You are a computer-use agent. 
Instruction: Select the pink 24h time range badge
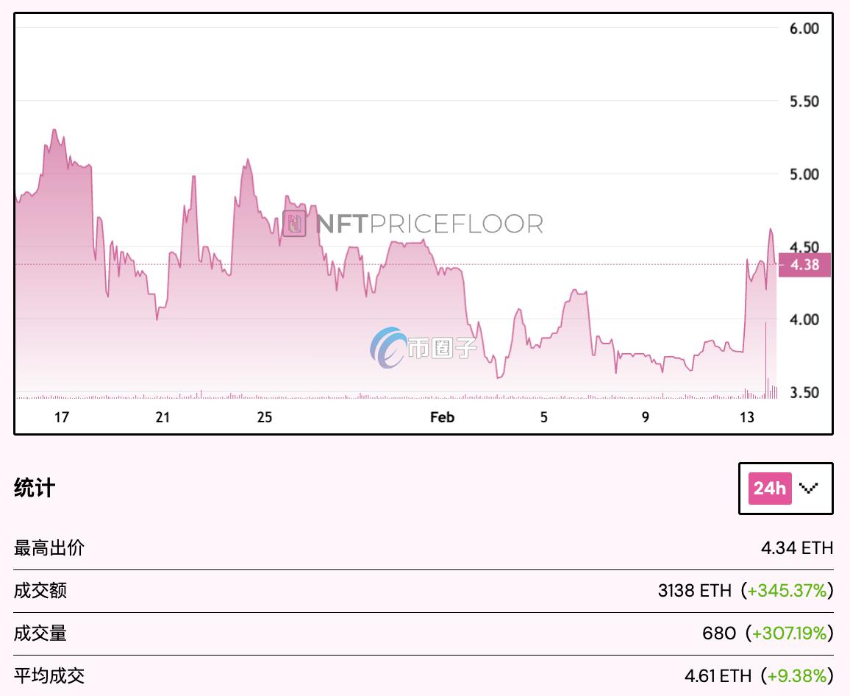point(770,489)
